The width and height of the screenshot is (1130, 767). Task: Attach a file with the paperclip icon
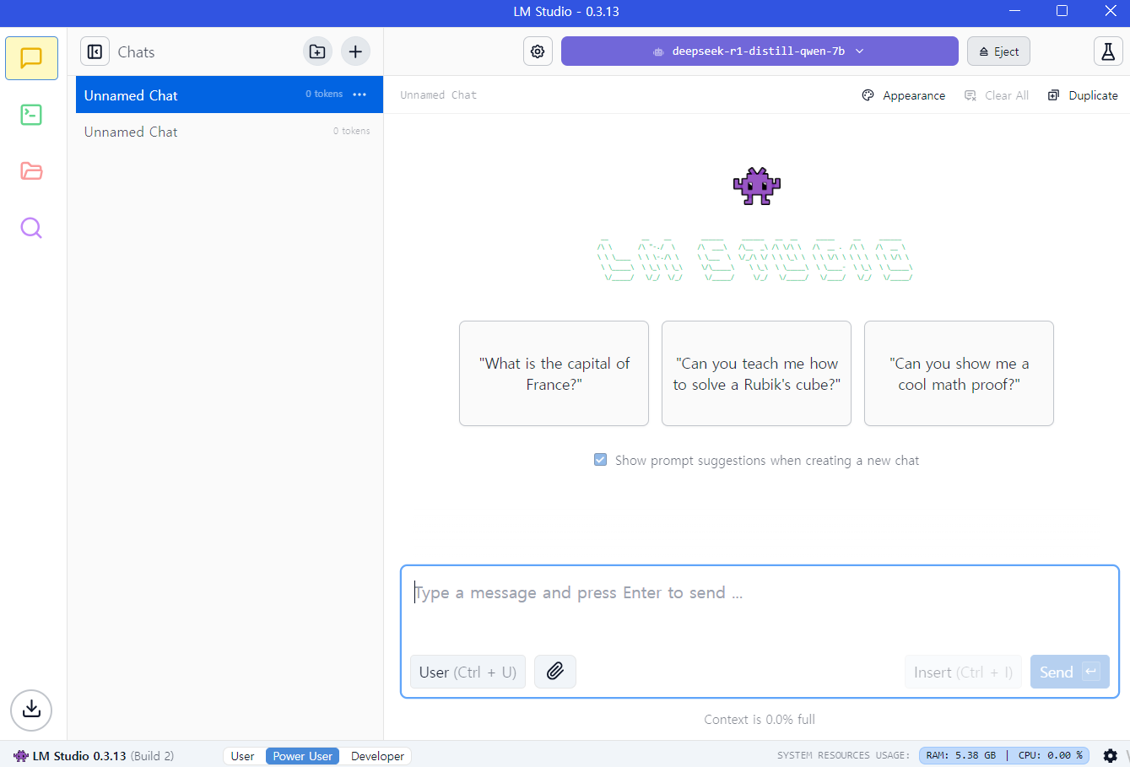coord(555,672)
